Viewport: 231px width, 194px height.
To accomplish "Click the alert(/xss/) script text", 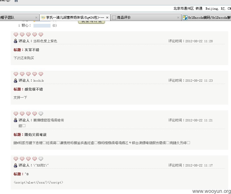I will point(38,182).
